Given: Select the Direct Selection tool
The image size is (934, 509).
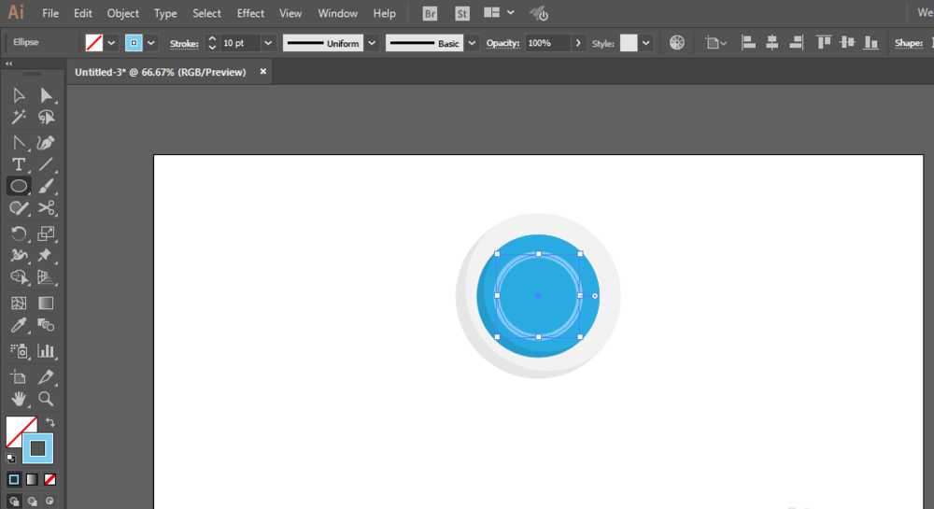Looking at the screenshot, I should (46, 95).
